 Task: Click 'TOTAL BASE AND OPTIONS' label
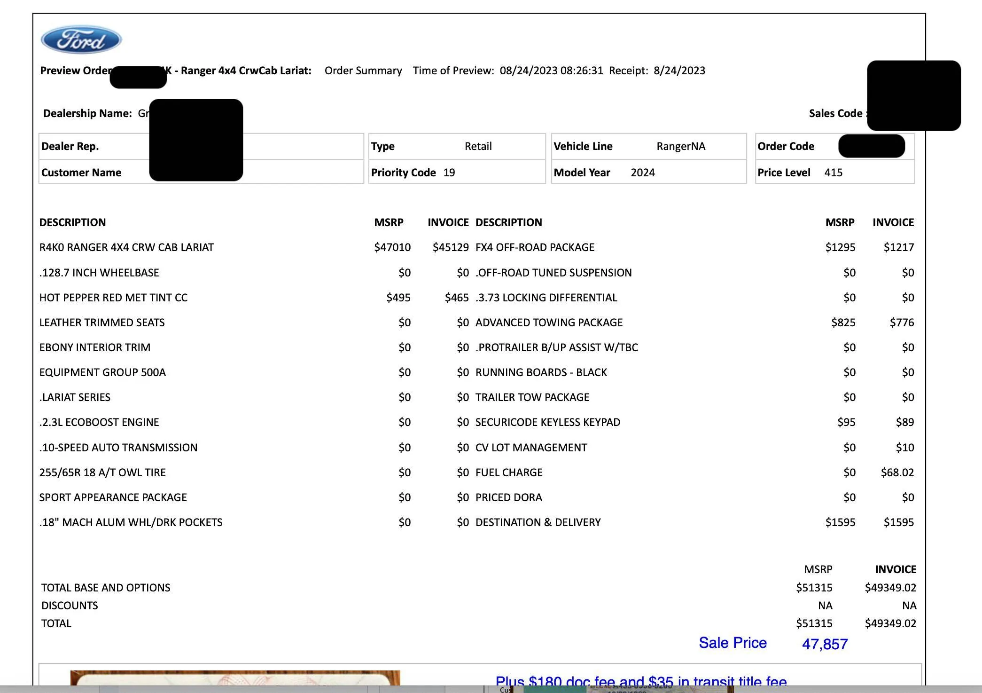(x=106, y=588)
